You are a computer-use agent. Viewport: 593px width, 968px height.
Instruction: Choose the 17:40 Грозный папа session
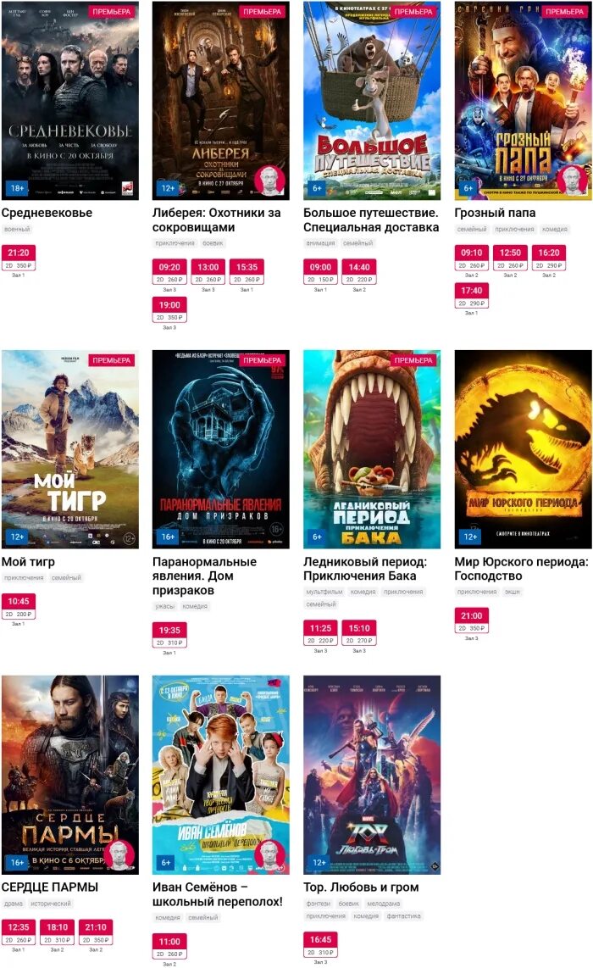(472, 296)
